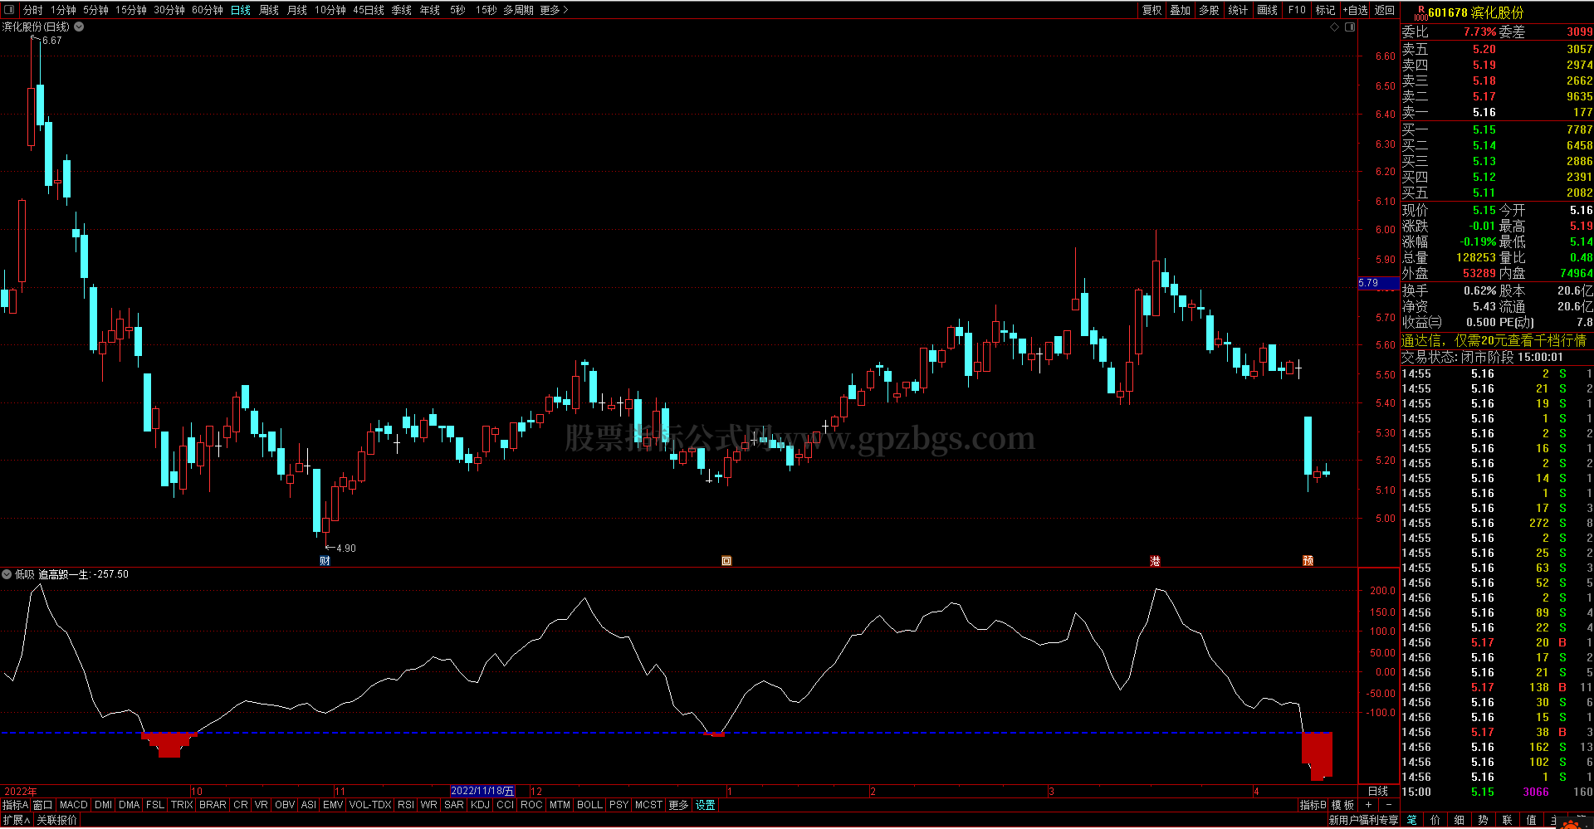The width and height of the screenshot is (1594, 829).
Task: Click the 预 forecast marker icon
Action: pyautogui.click(x=1308, y=561)
